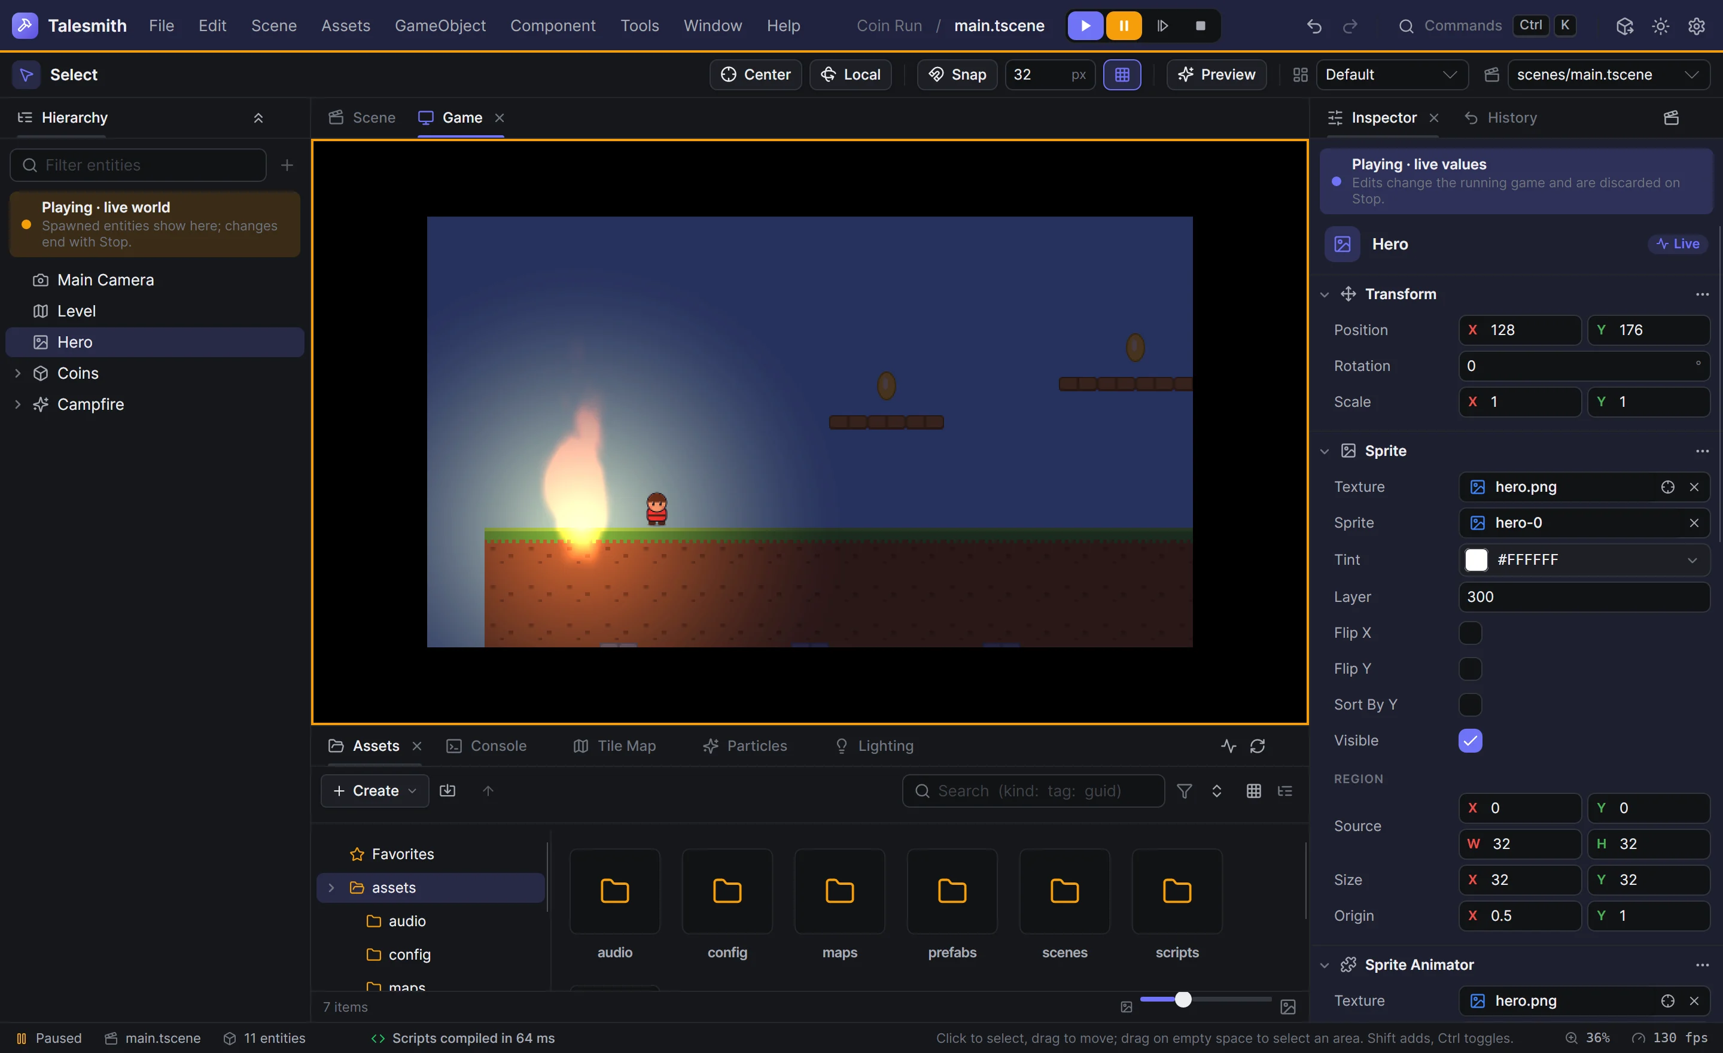The width and height of the screenshot is (1723, 1053).
Task: Click import asset icon beside Create
Action: point(448,791)
